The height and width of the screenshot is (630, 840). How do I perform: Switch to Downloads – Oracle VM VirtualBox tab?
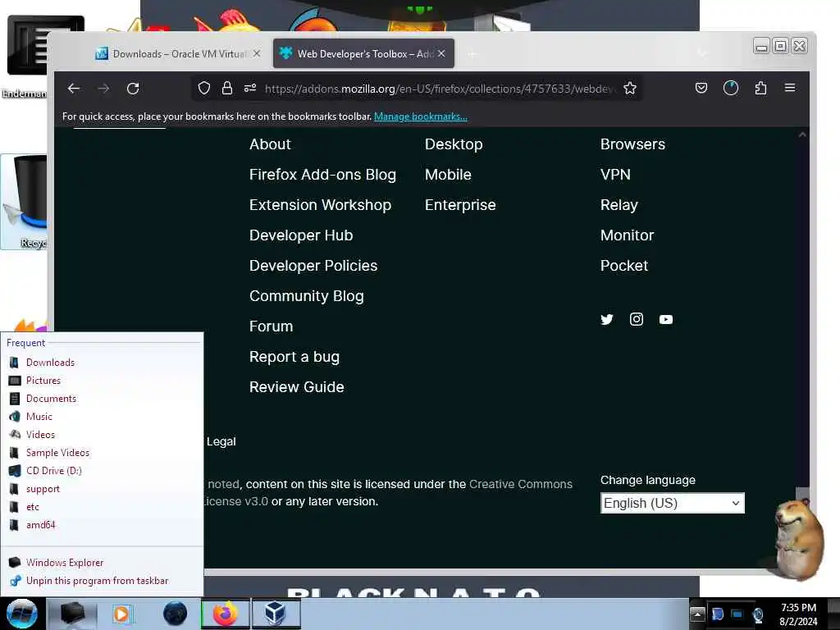(178, 53)
